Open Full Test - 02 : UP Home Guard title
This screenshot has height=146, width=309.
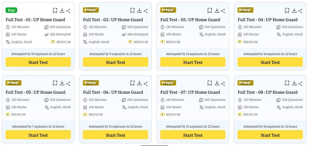[x=113, y=20]
